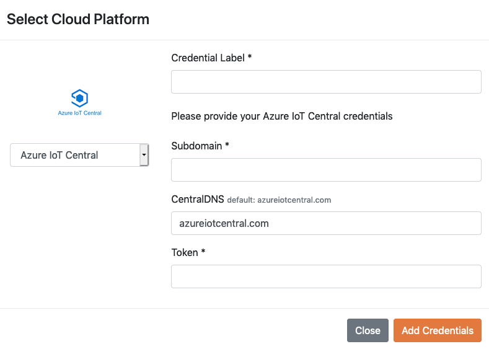Focus the Credential Label input field

click(x=326, y=82)
